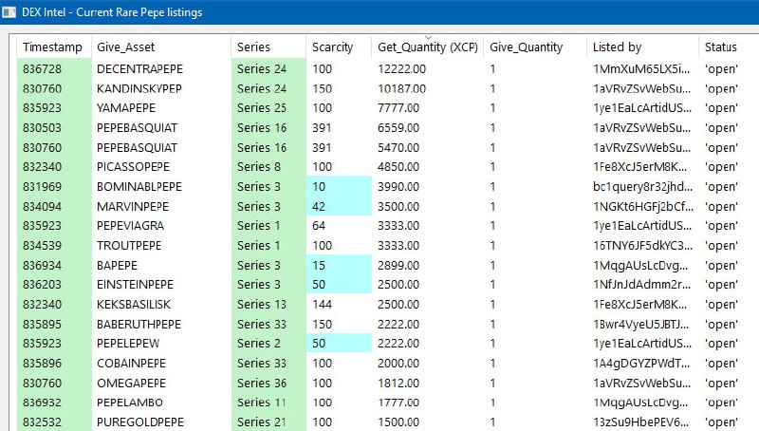
Task: Click timestamp 830503 cell
Action: coord(54,128)
